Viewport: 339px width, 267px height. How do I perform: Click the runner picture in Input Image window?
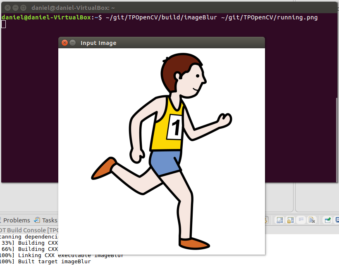(x=162, y=151)
